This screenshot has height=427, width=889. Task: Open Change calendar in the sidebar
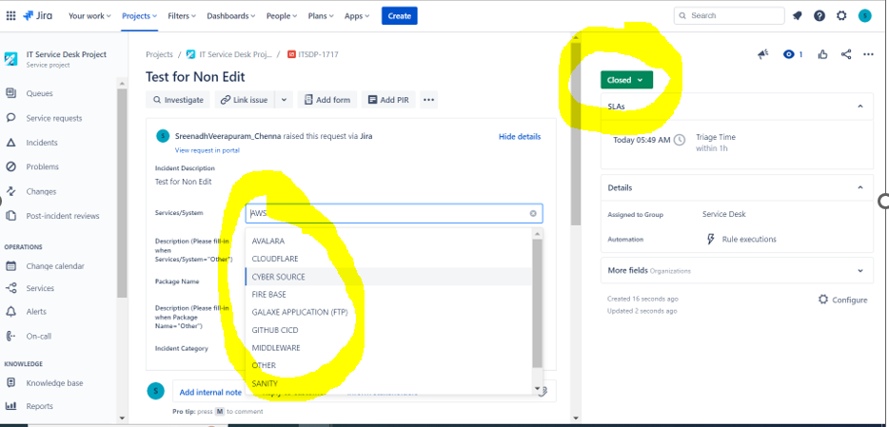click(x=55, y=266)
